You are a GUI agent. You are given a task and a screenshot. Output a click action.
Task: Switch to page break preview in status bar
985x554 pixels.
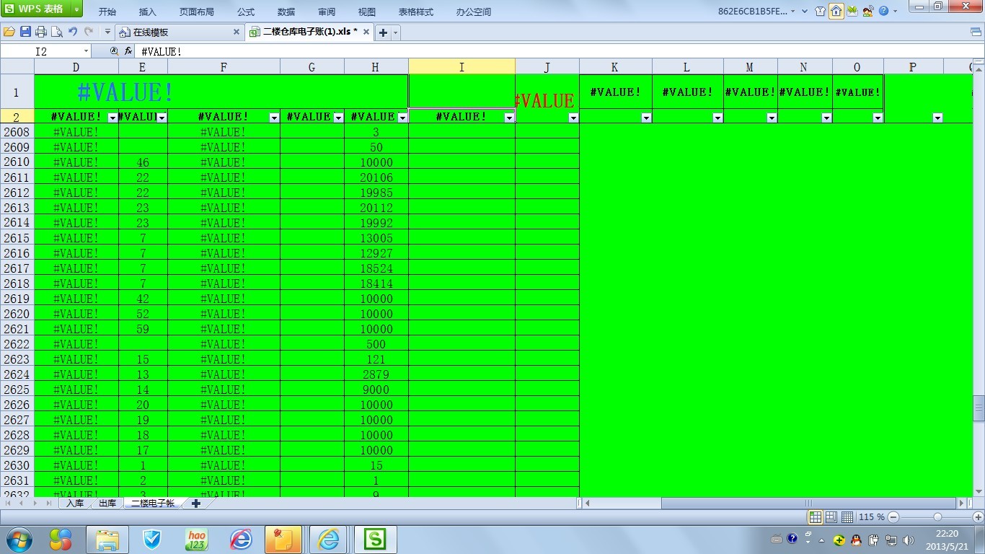pos(847,517)
